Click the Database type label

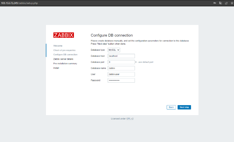pos(98,50)
